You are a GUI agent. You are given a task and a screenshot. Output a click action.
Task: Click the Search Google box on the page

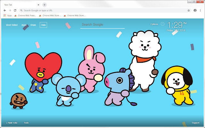pyautogui.click(x=102, y=25)
